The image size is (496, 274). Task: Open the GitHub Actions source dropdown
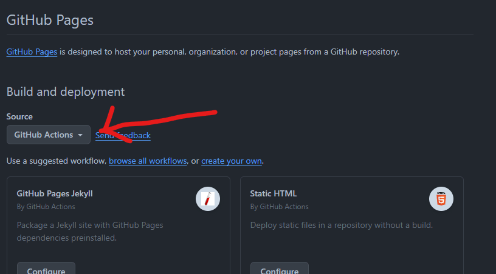point(49,135)
